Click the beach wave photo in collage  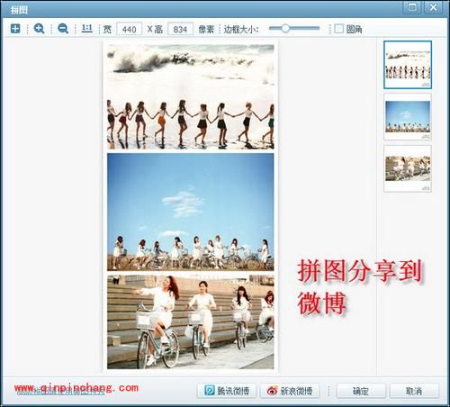191,96
